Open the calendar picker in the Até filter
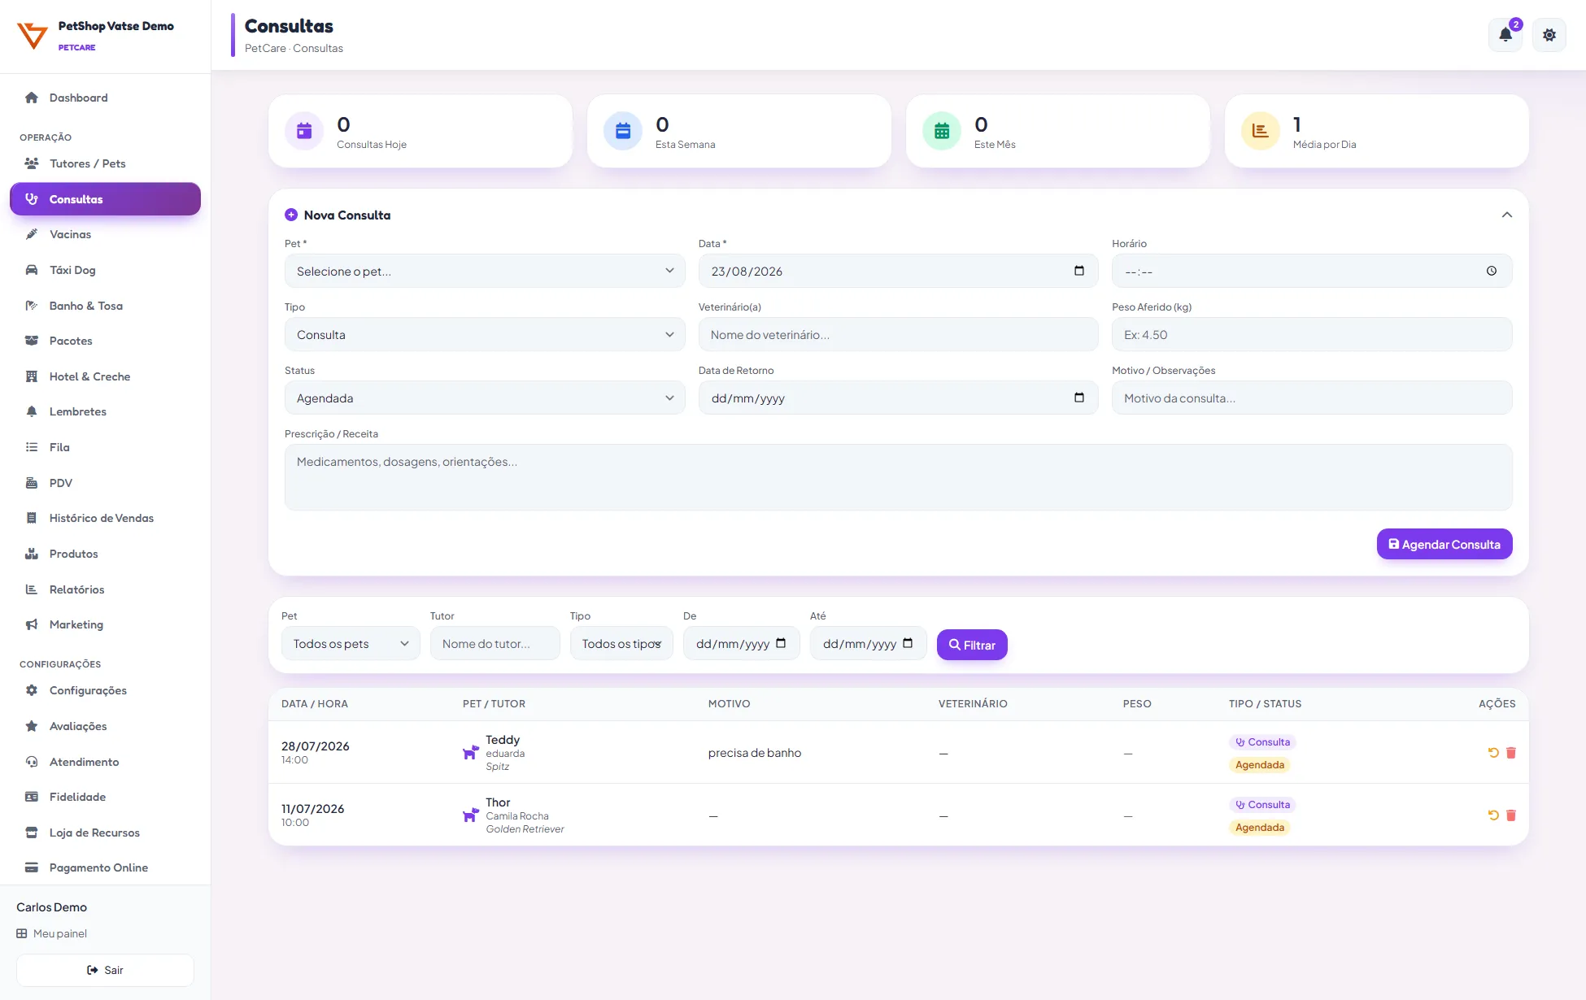Image resolution: width=1586 pixels, height=1000 pixels. point(908,643)
